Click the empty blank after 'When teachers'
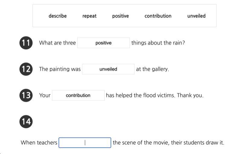237x154 pixels. pos(85,143)
